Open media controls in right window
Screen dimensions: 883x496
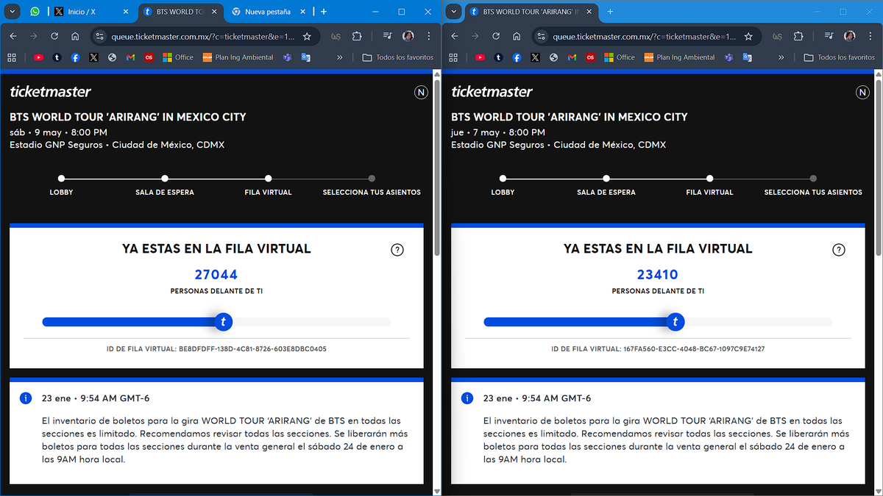829,36
